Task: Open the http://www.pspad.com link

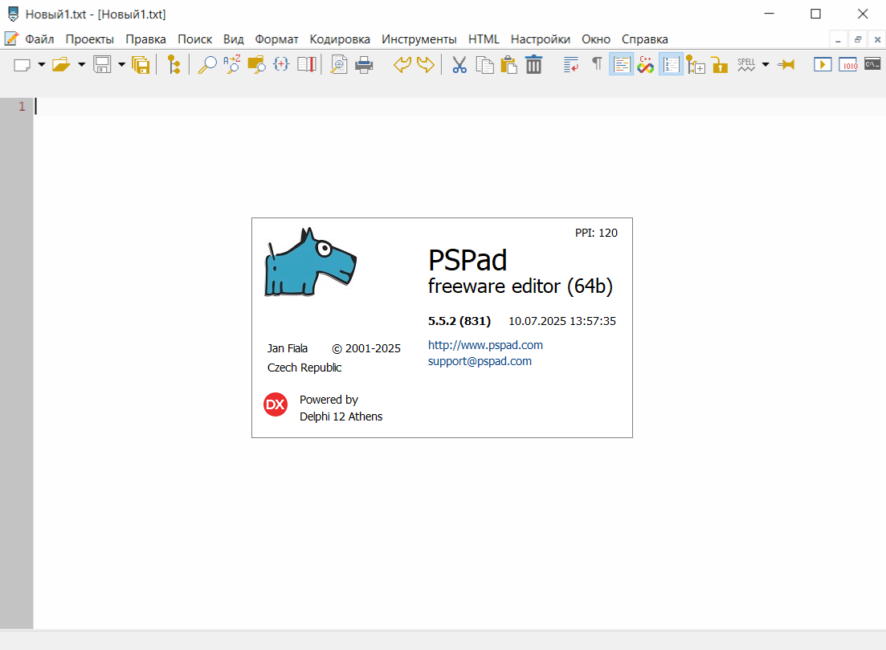Action: click(485, 345)
